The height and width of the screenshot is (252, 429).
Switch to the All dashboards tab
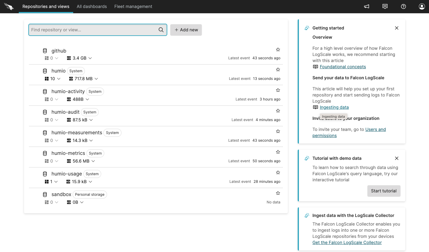(92, 6)
